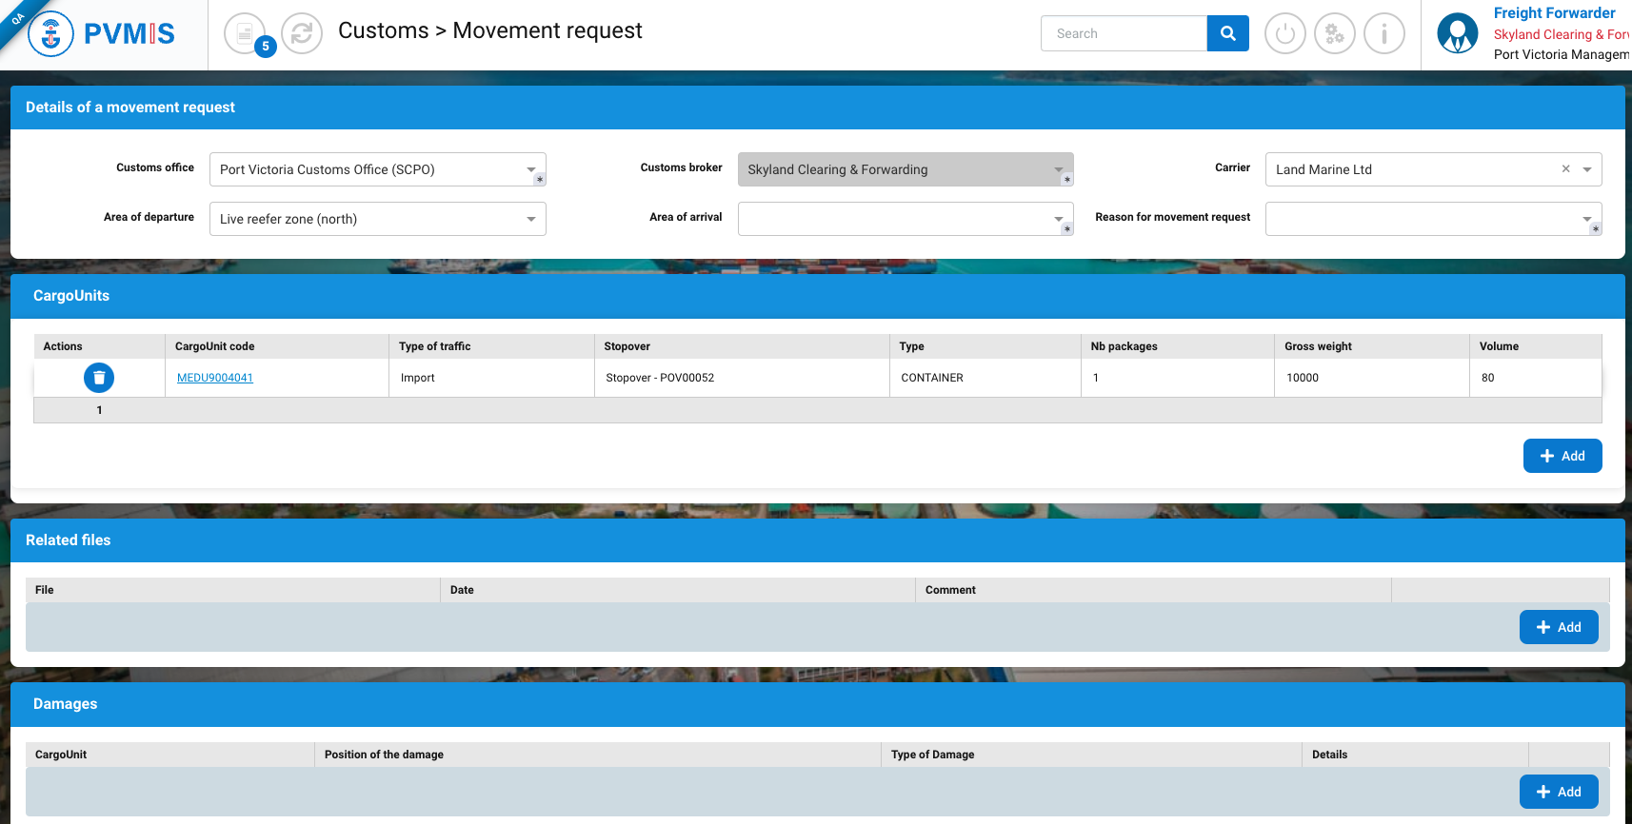
Task: Open the settings gears icon
Action: (1334, 34)
